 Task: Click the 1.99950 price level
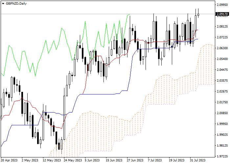(x=222, y=124)
